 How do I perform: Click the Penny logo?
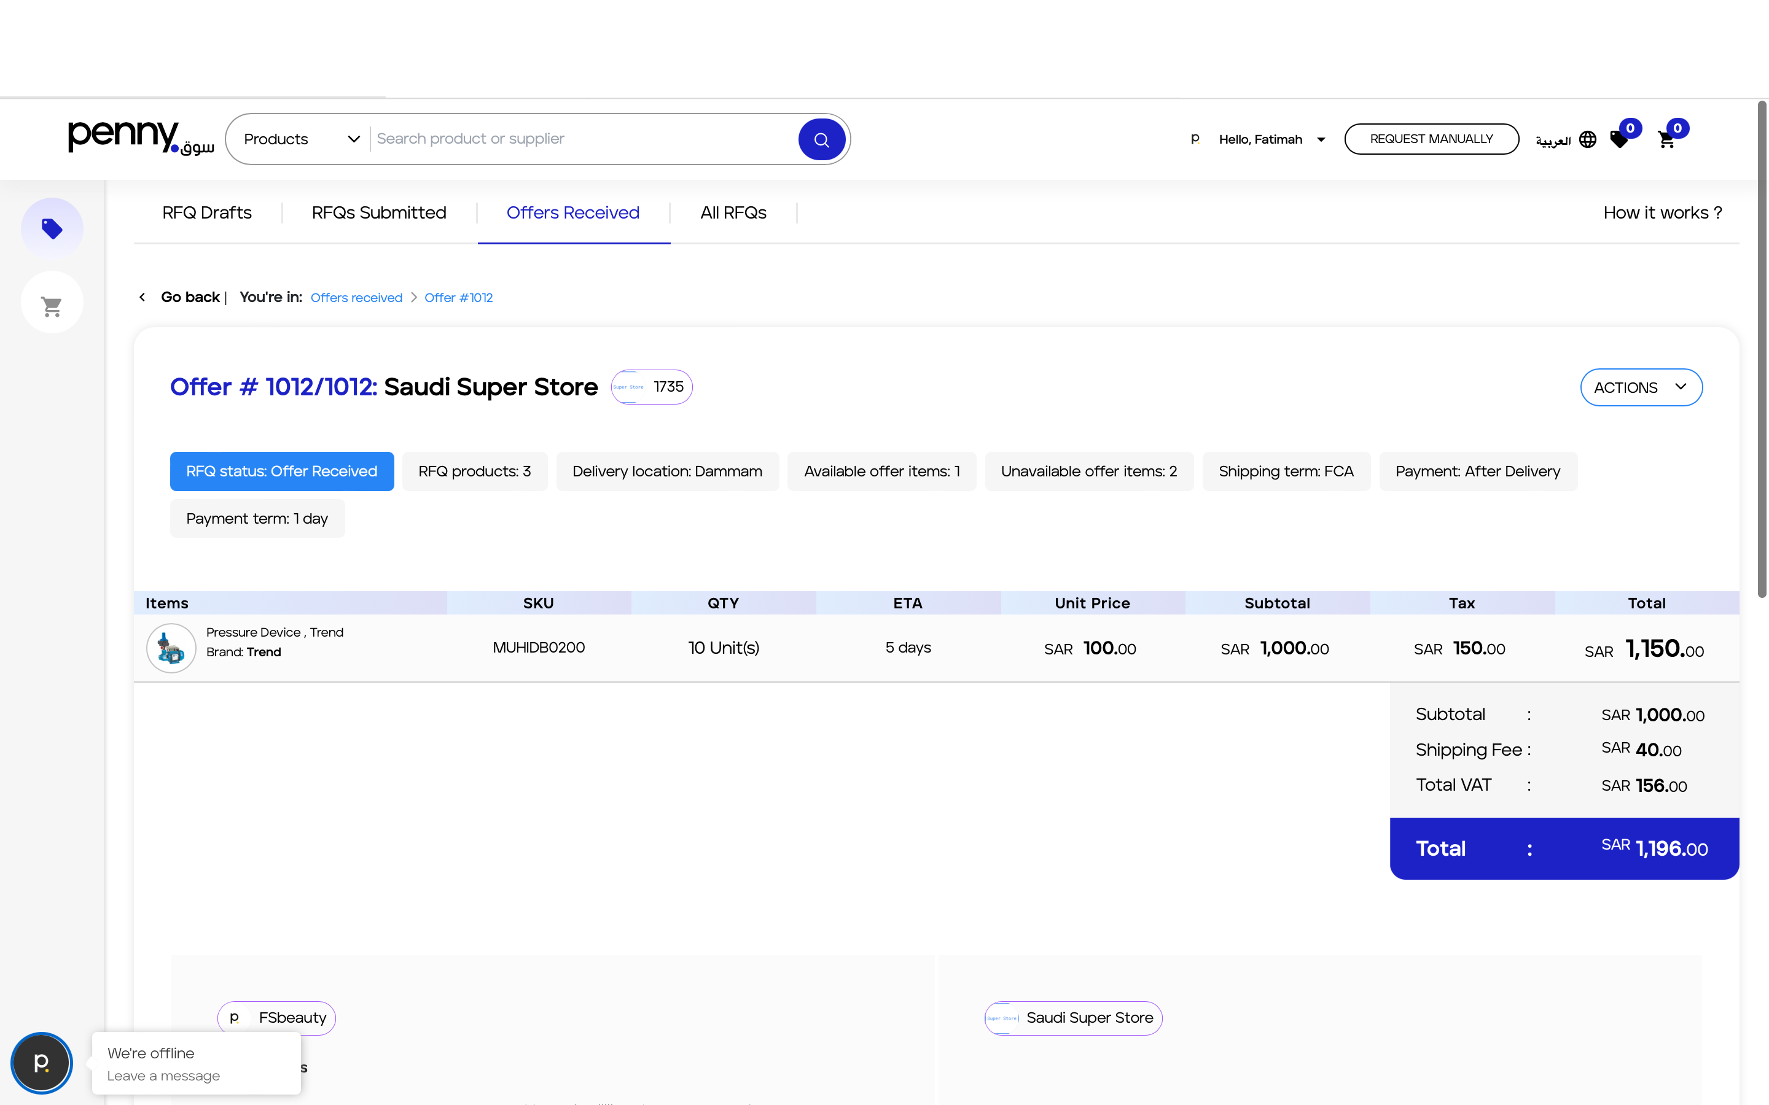pos(140,138)
